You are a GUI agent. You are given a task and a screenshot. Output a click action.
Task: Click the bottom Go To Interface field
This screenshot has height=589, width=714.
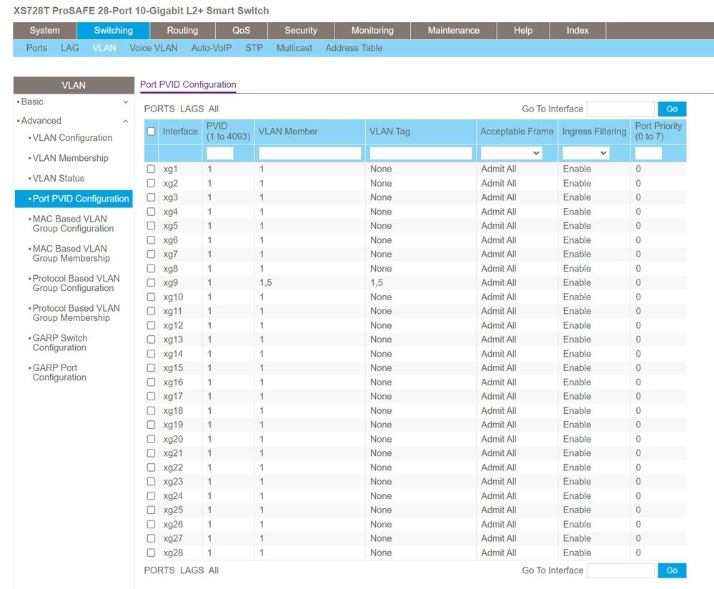pos(620,570)
